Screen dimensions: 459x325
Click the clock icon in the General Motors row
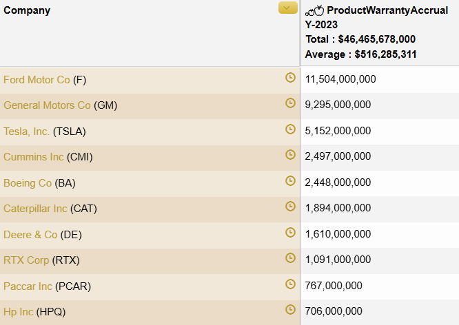coord(290,103)
